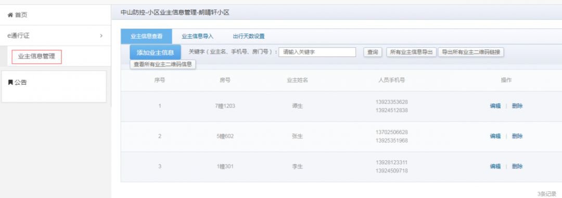562x198 pixels.
Task: Open the 出行天数设置 tab
Action: point(248,36)
